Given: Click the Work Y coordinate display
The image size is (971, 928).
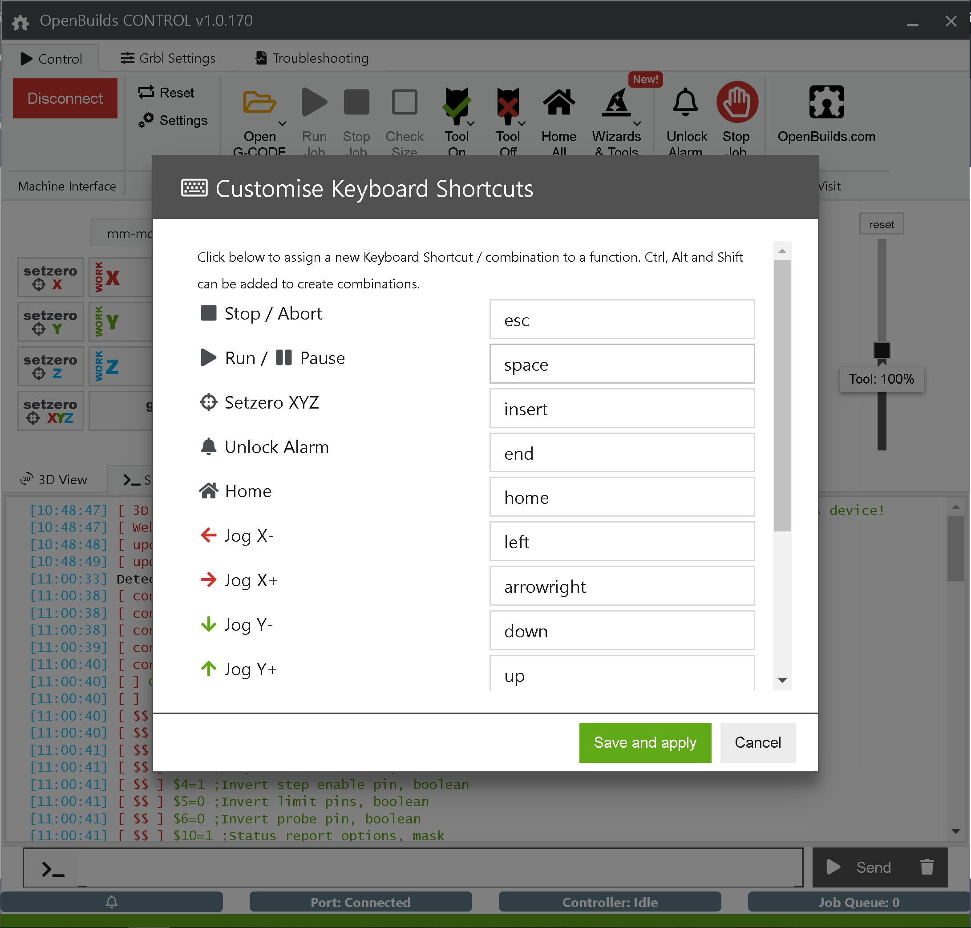Looking at the screenshot, I should (x=121, y=321).
